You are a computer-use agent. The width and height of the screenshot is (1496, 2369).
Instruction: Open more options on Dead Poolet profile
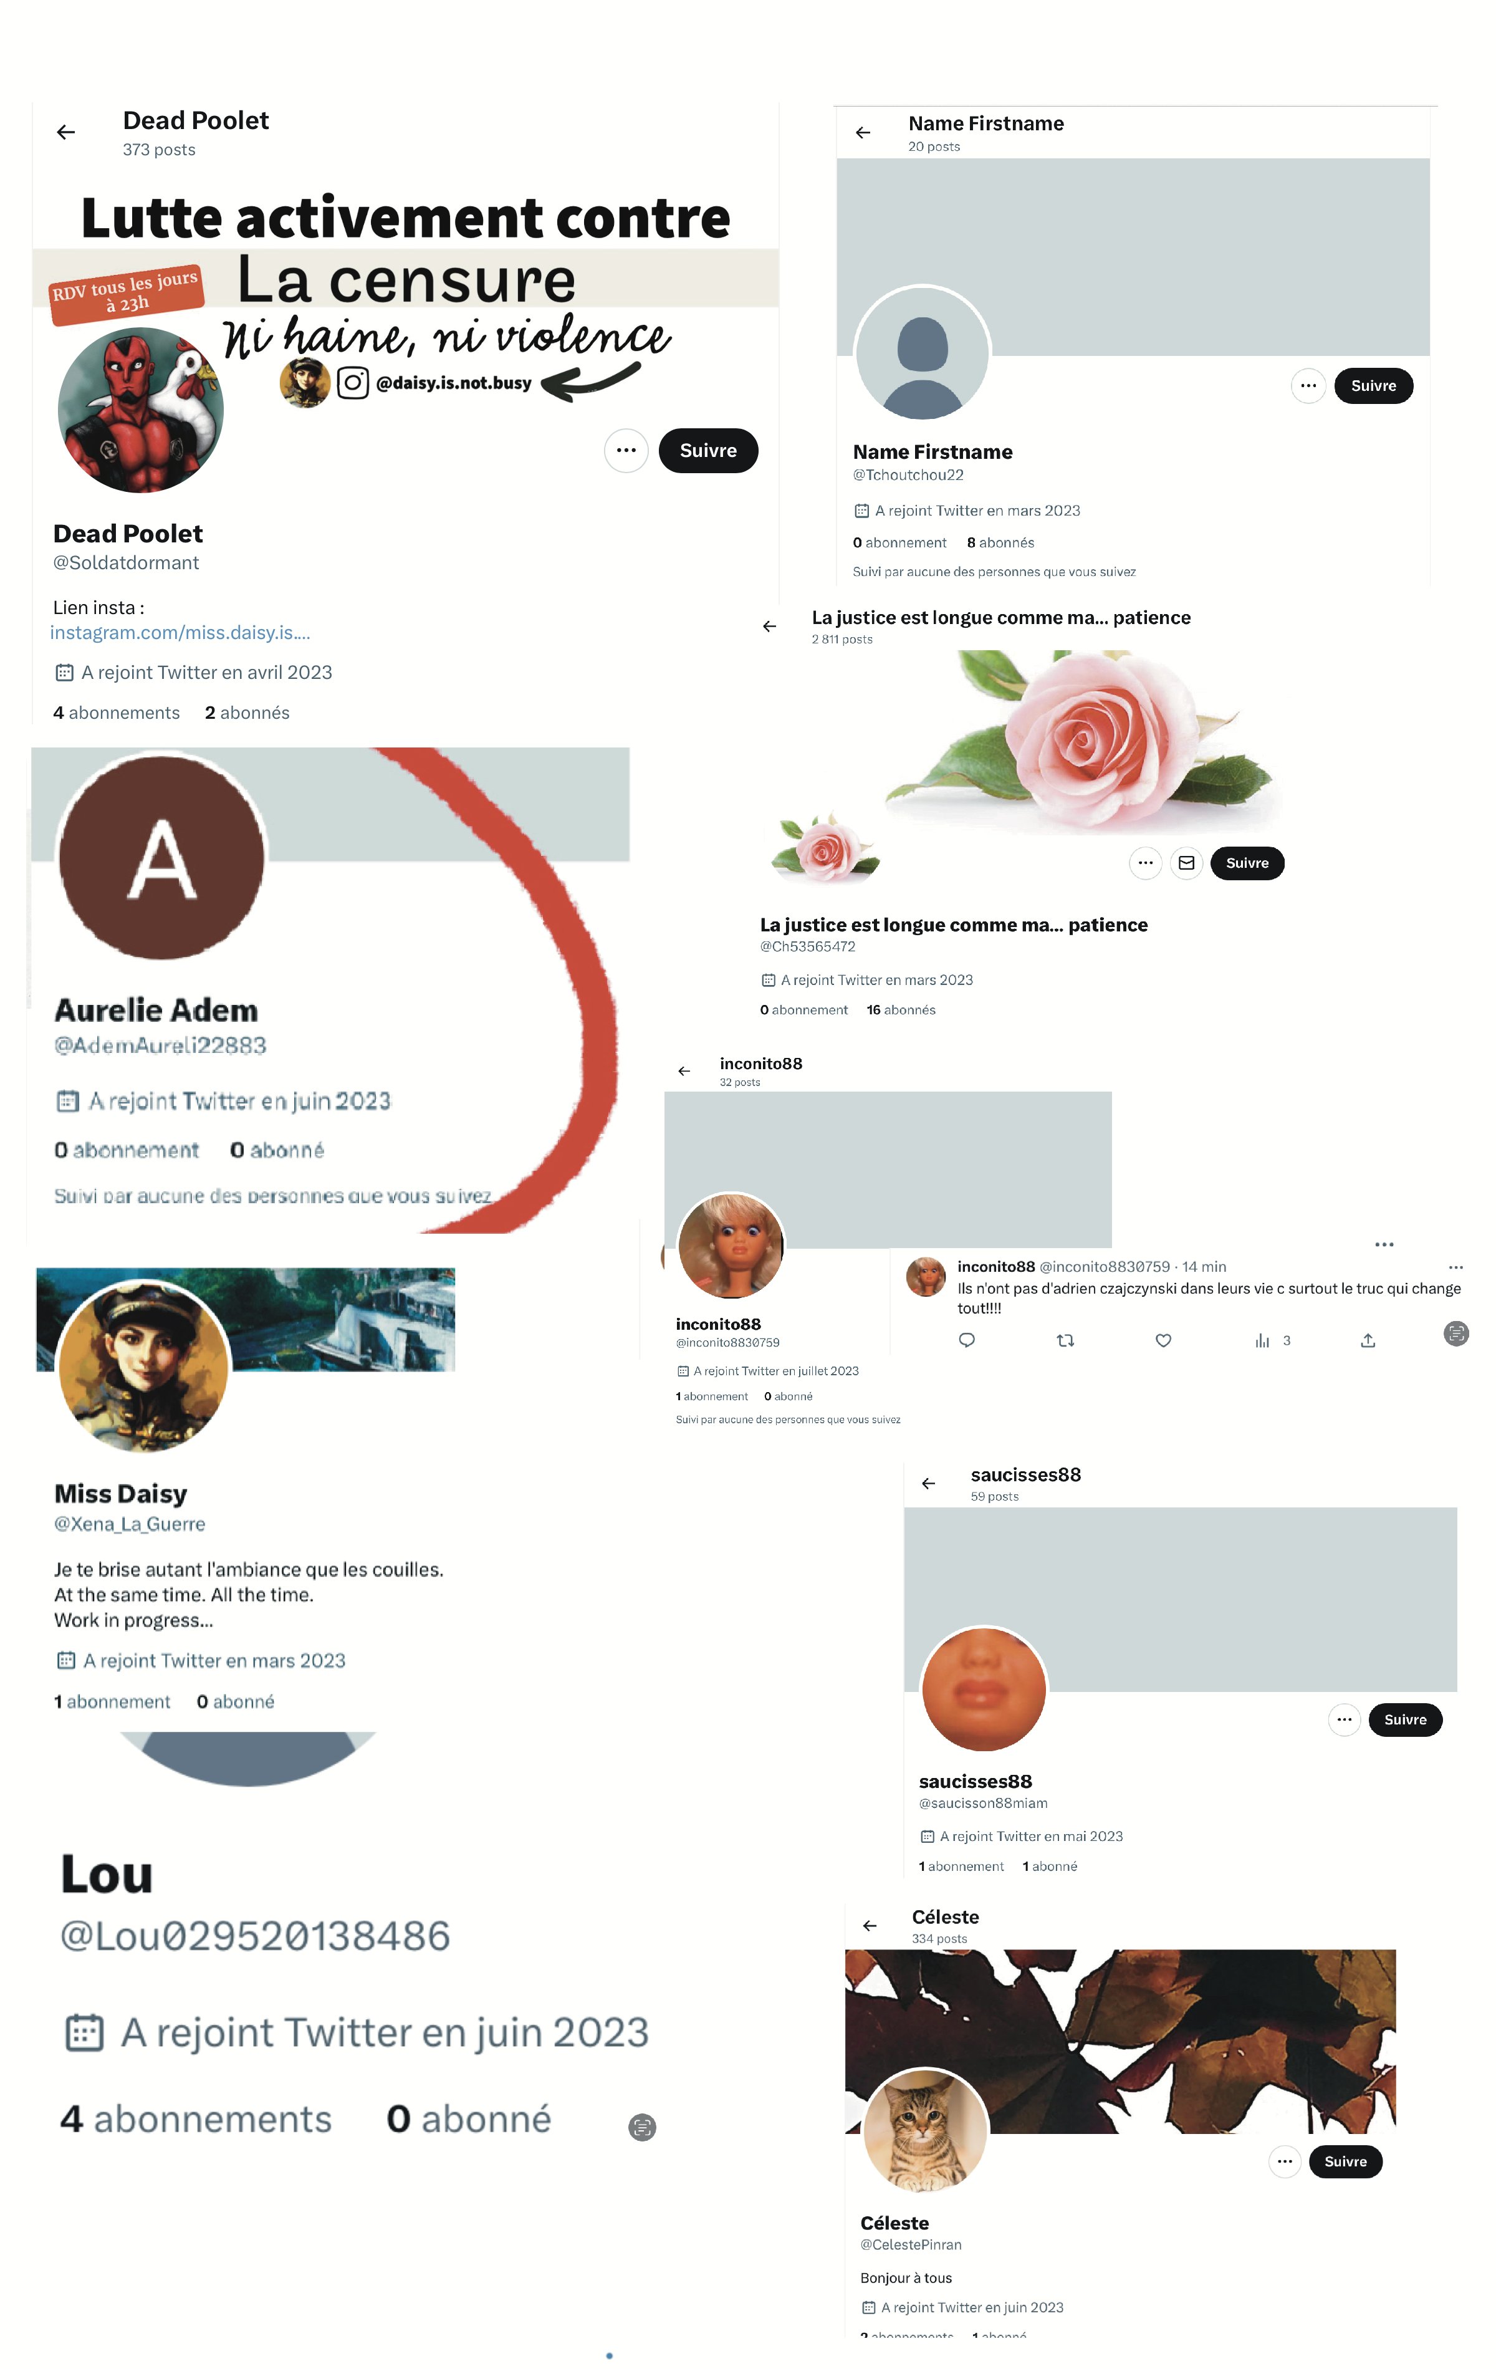point(626,451)
